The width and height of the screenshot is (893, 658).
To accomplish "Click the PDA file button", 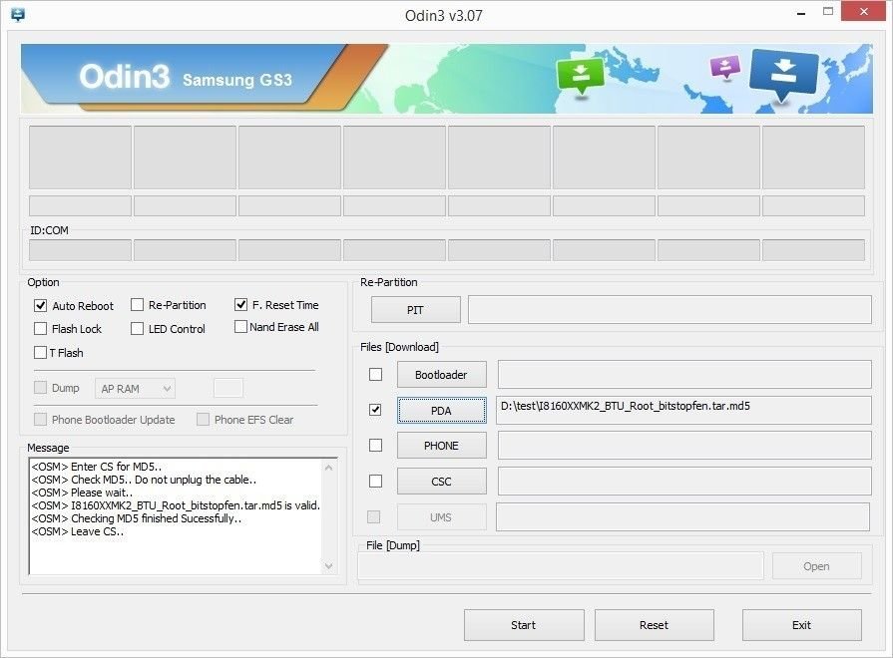I will coord(441,411).
